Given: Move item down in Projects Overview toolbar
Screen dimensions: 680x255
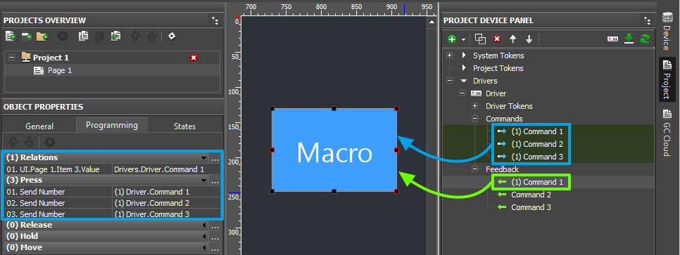Looking at the screenshot, I should pos(151,37).
